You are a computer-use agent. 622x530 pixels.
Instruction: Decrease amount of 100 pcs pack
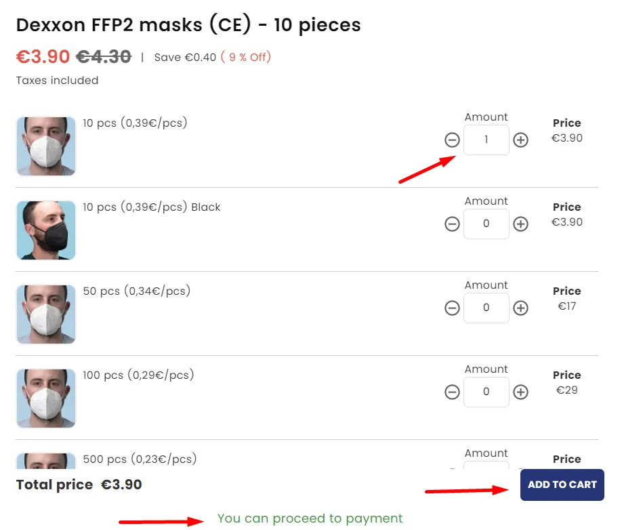[x=452, y=392]
